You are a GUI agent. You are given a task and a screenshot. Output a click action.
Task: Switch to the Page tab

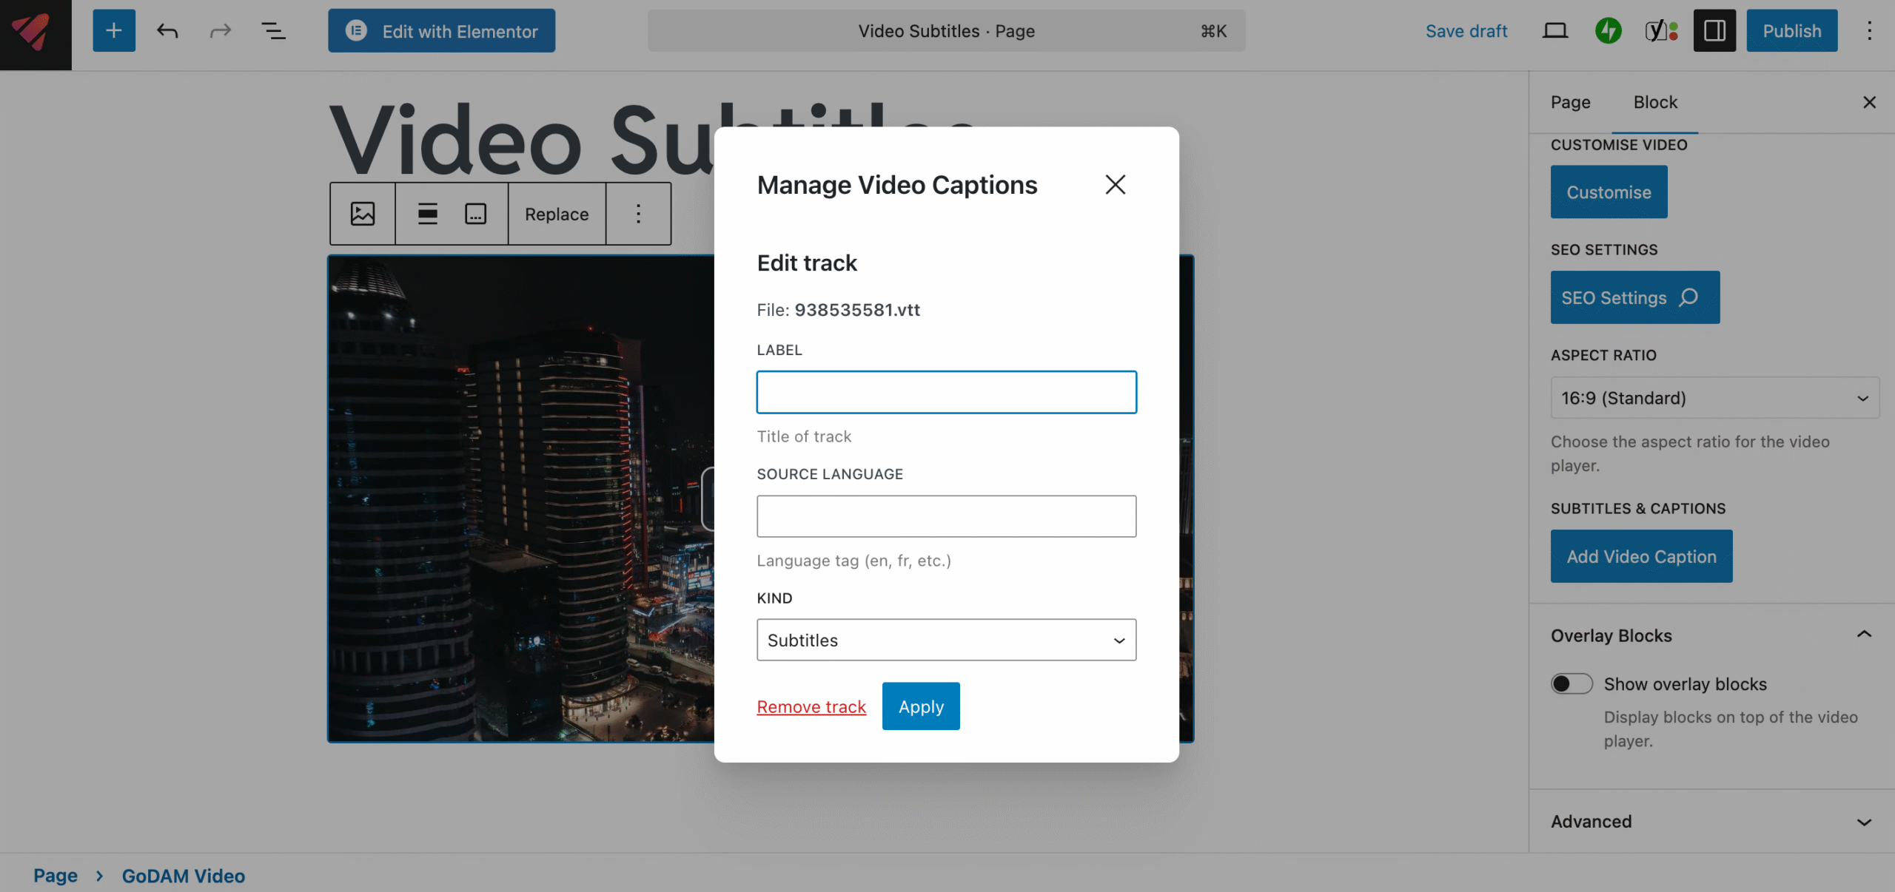[1570, 102]
